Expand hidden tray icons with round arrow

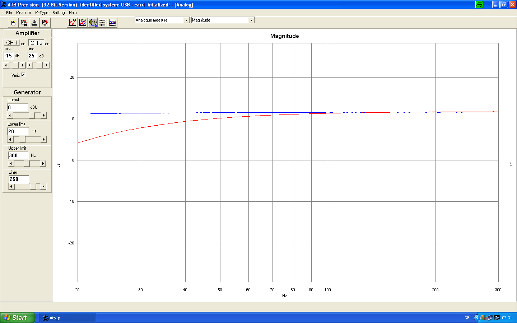[x=477, y=318]
